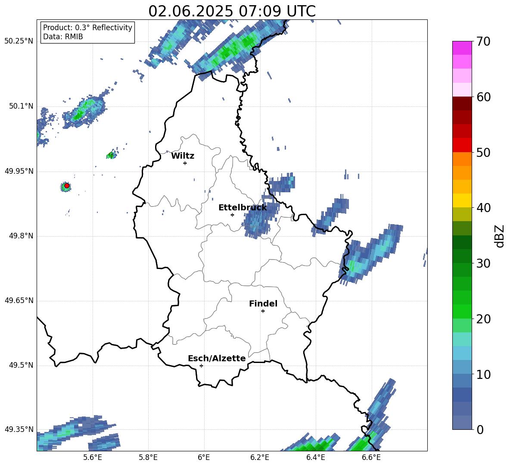The height and width of the screenshot is (466, 510).
Task: Click the 50.1°N latitude label
Action: tap(21, 106)
